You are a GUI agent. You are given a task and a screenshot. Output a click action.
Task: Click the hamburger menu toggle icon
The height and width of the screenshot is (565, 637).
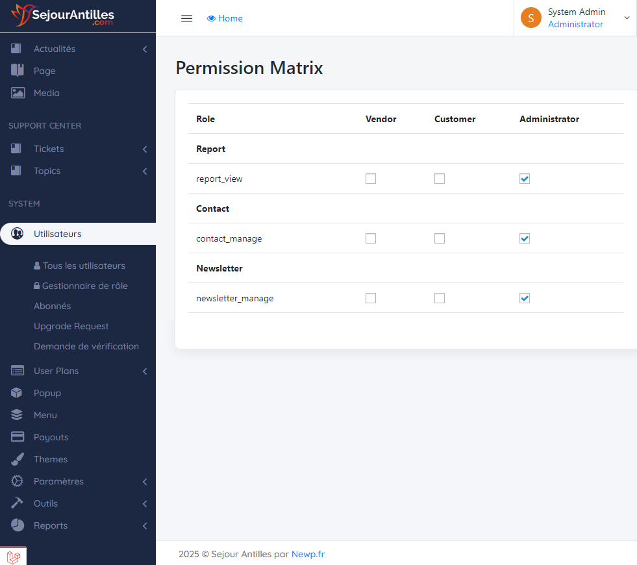click(186, 18)
